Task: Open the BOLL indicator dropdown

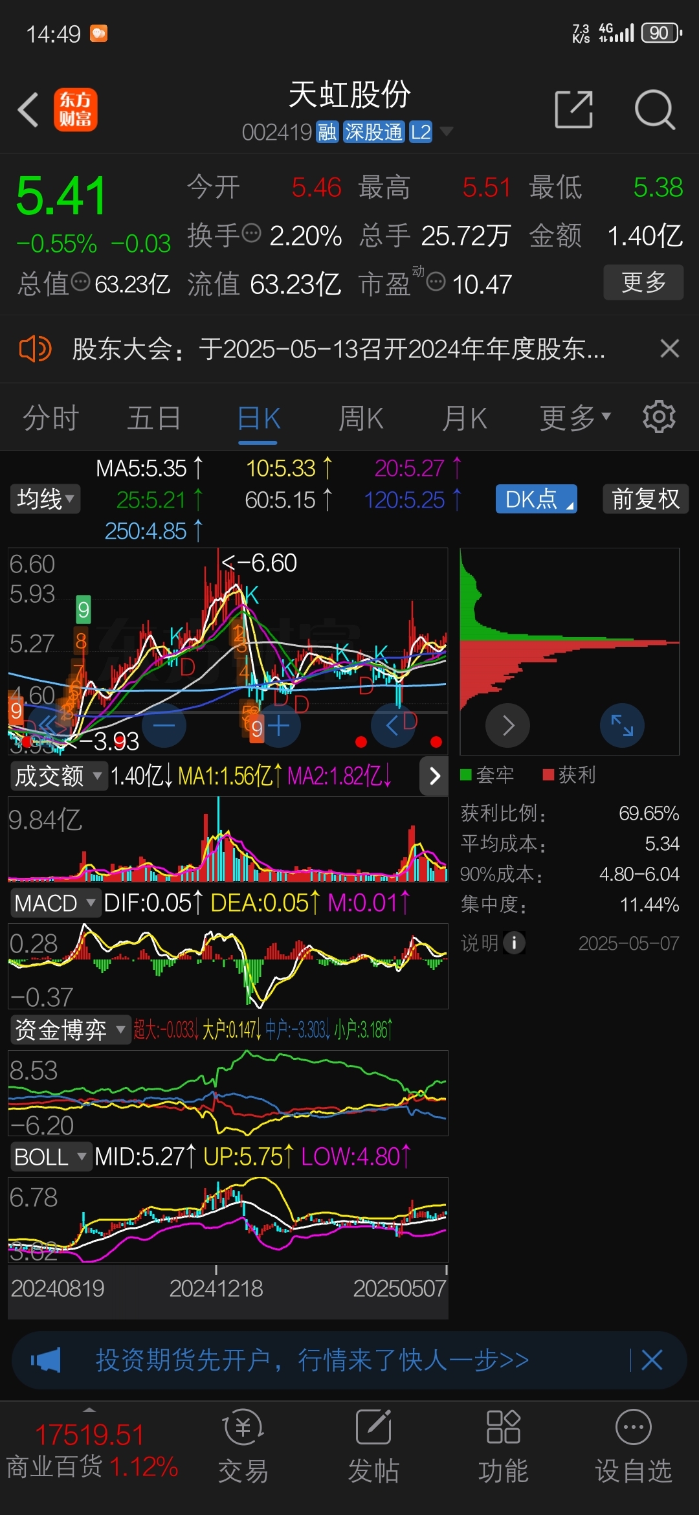Action: tap(50, 1156)
